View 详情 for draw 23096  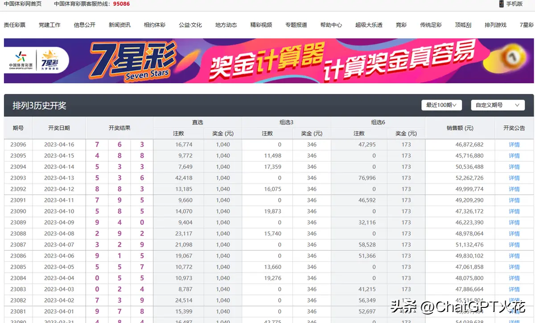(514, 145)
